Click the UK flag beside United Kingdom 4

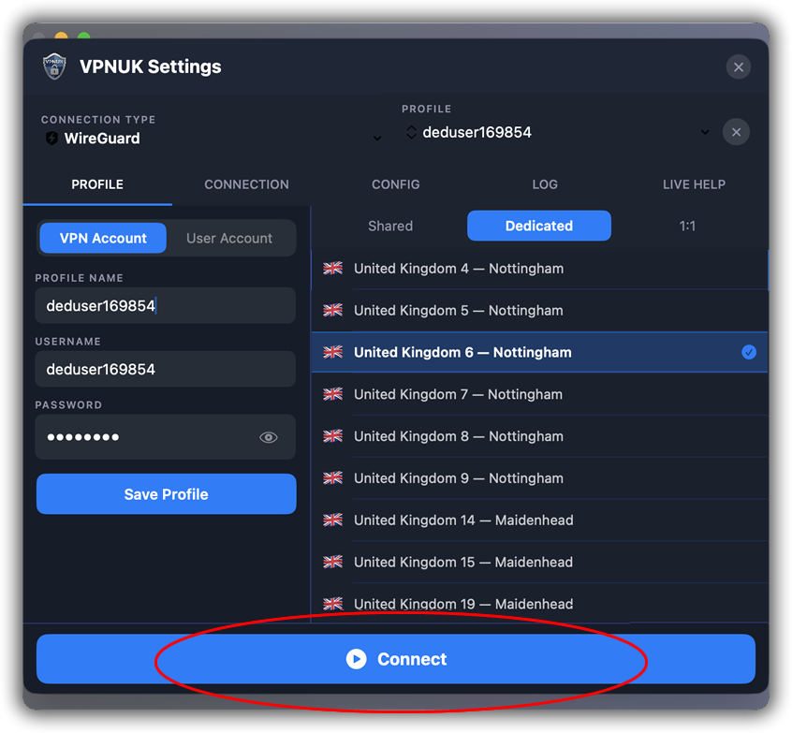coord(333,269)
